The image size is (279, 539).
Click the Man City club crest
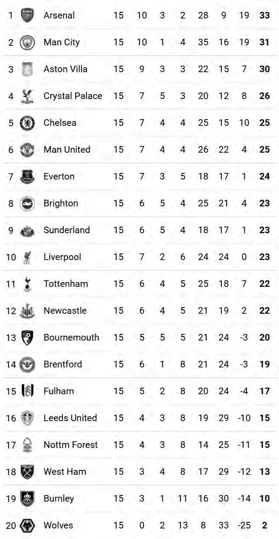pos(27,42)
